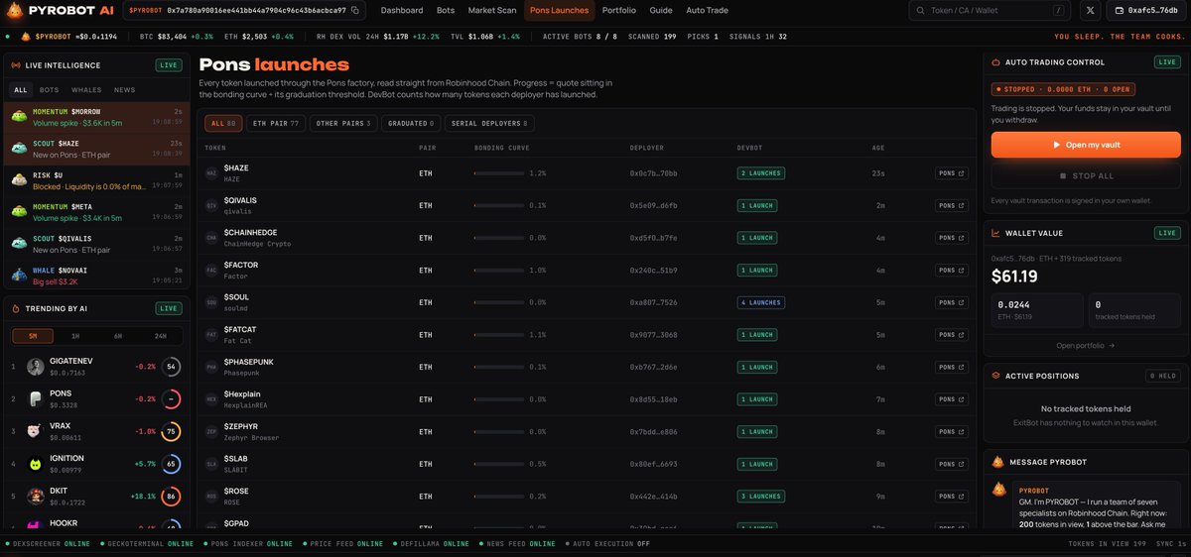The image size is (1191, 557).
Task: Switch Live Intelligence feed to WHALES
Action: [86, 89]
